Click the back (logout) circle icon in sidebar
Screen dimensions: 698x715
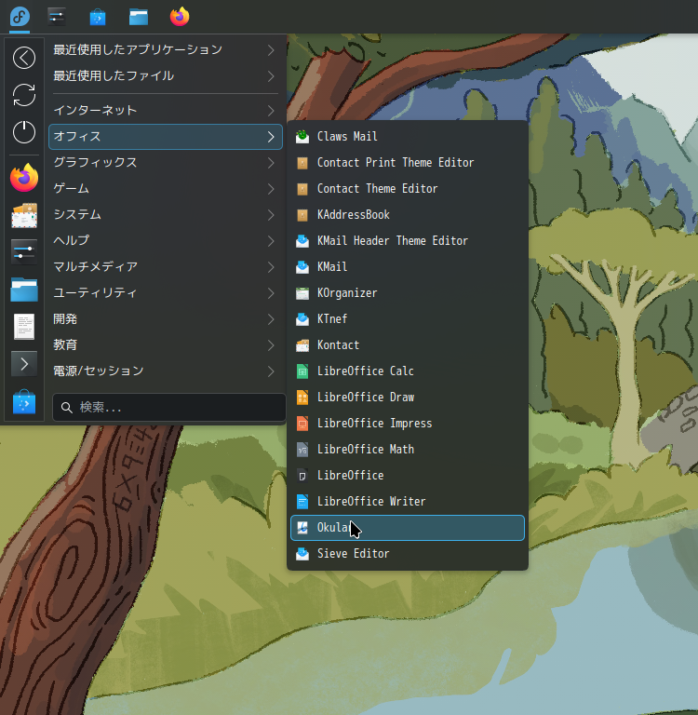coord(24,58)
